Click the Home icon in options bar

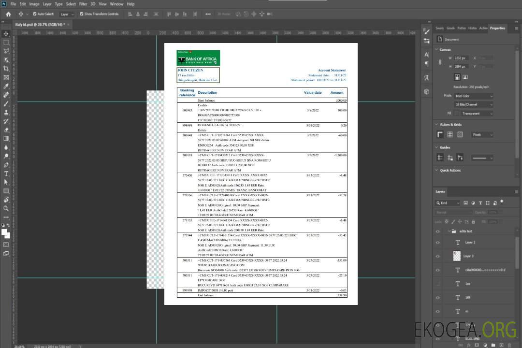(x=8, y=14)
